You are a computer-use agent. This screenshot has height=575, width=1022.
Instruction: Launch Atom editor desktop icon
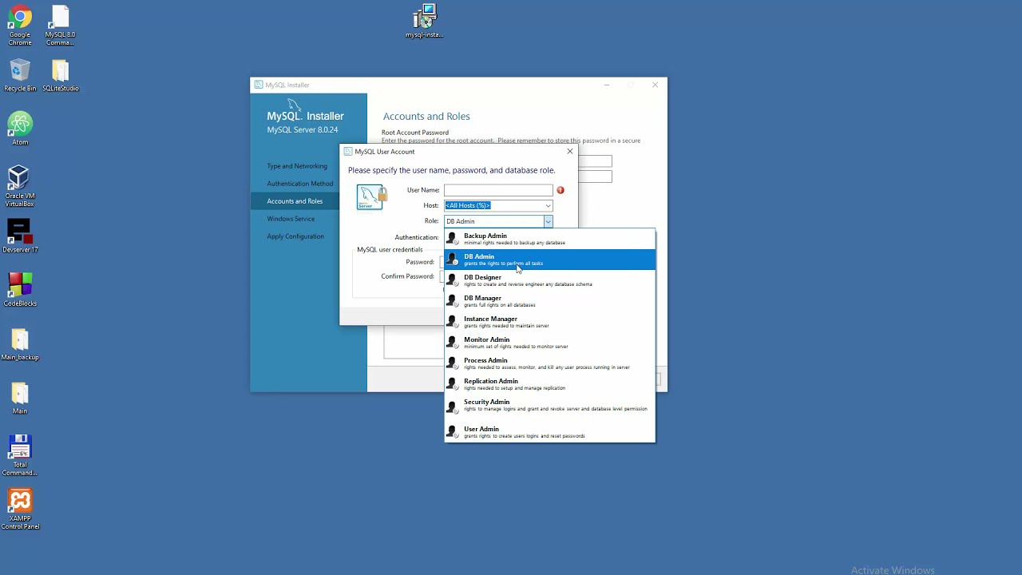pyautogui.click(x=20, y=128)
